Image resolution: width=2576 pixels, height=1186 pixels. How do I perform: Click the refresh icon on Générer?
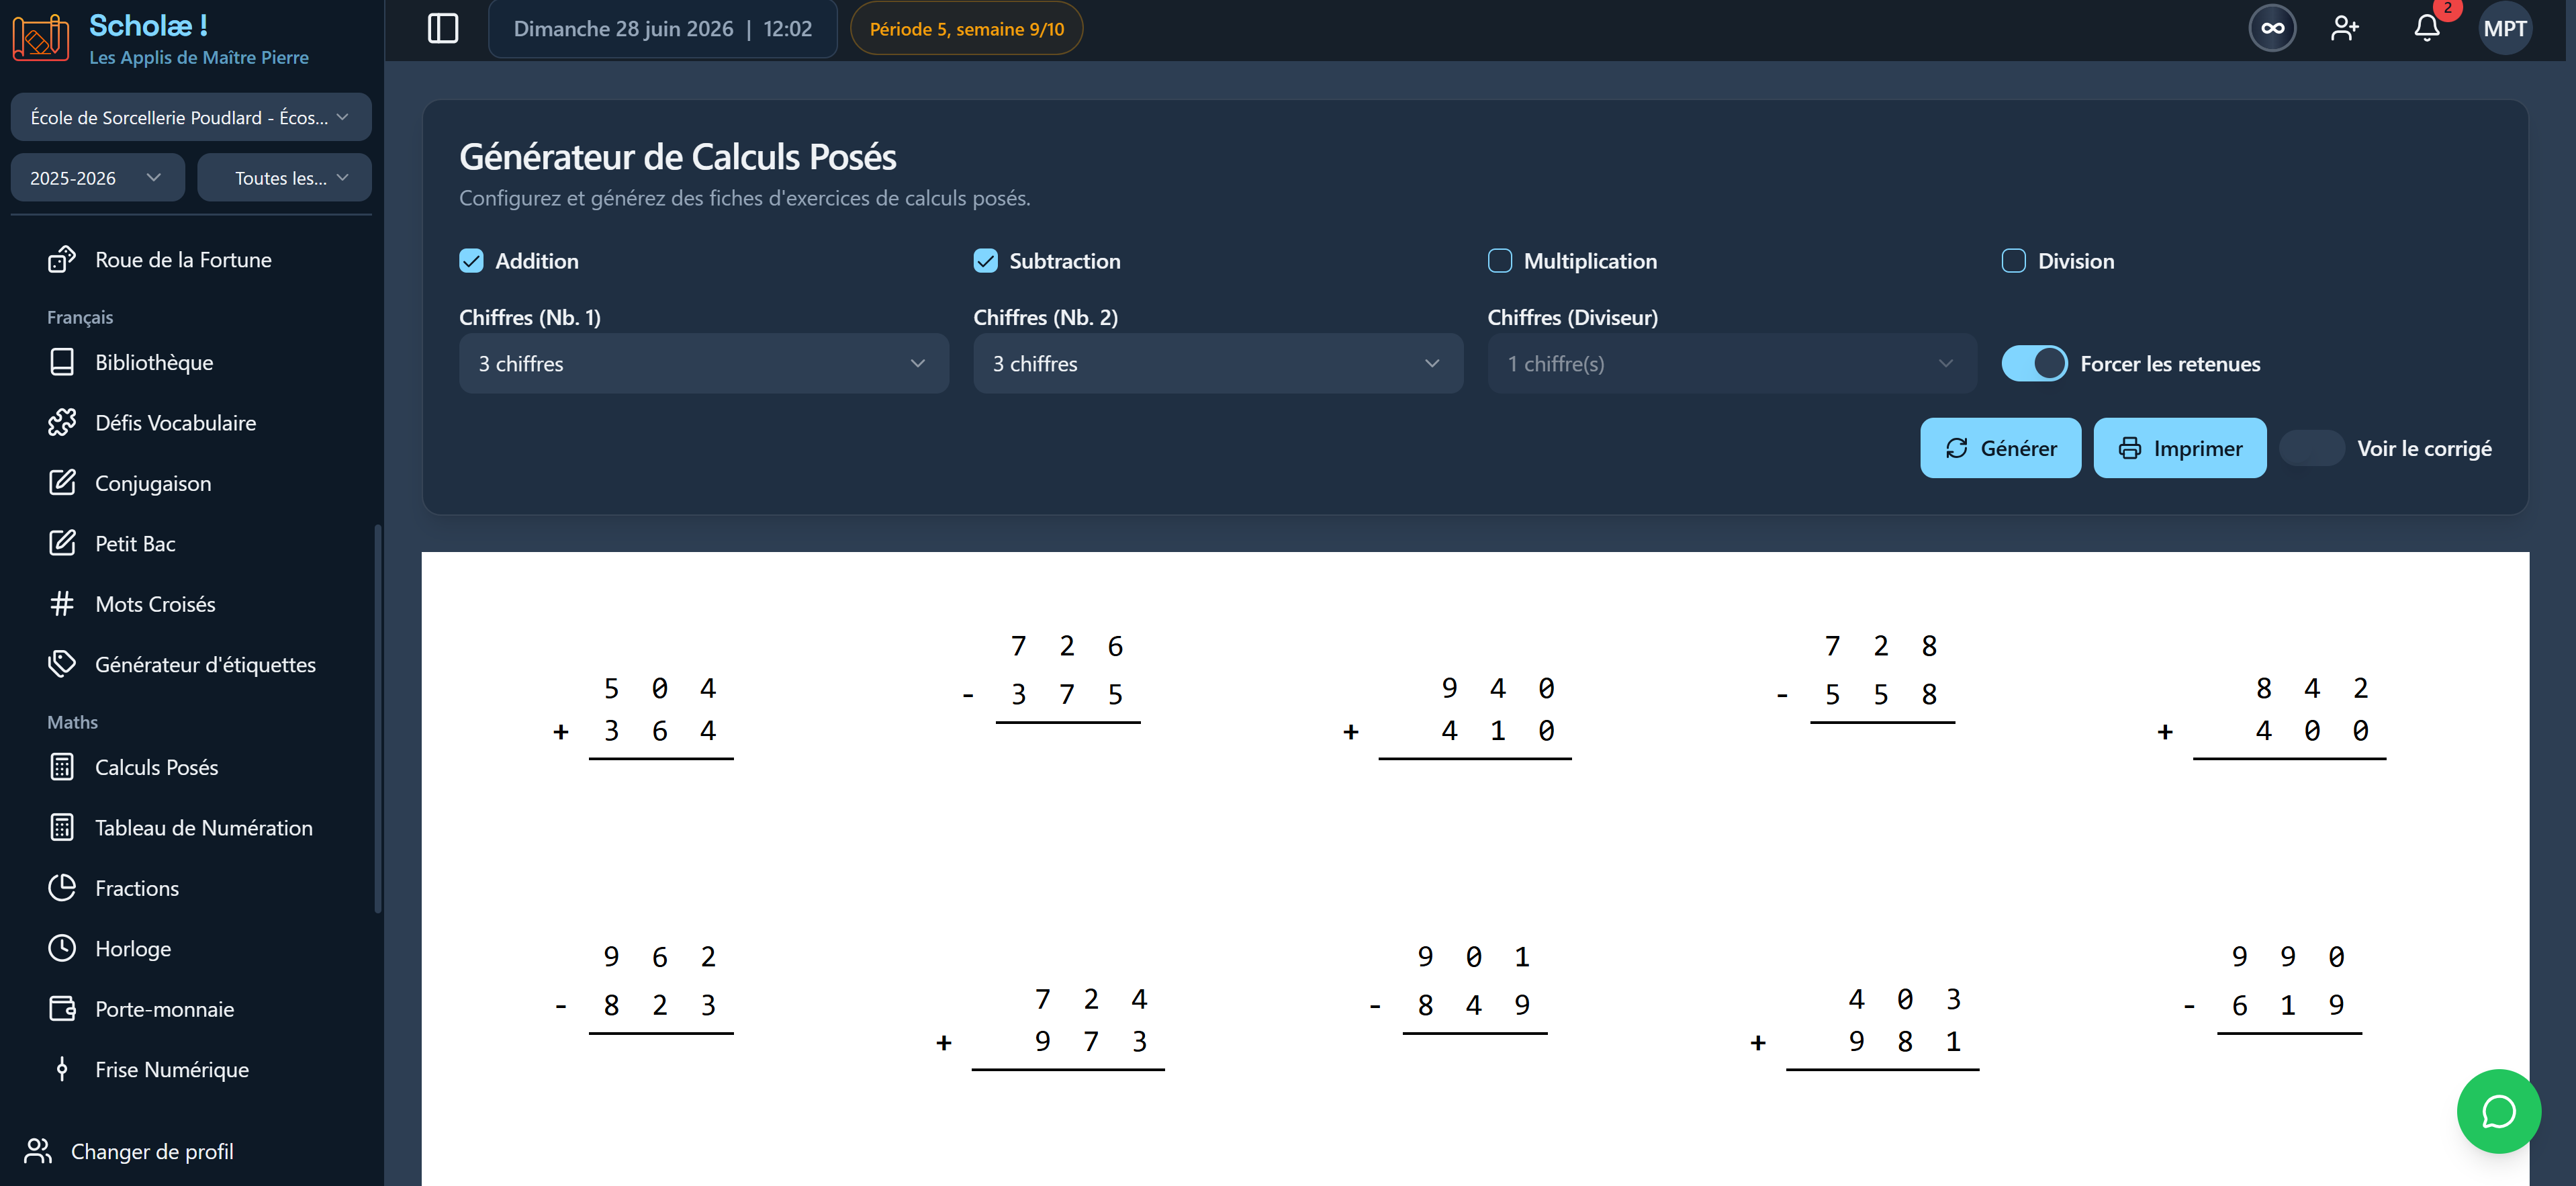[x=1956, y=448]
